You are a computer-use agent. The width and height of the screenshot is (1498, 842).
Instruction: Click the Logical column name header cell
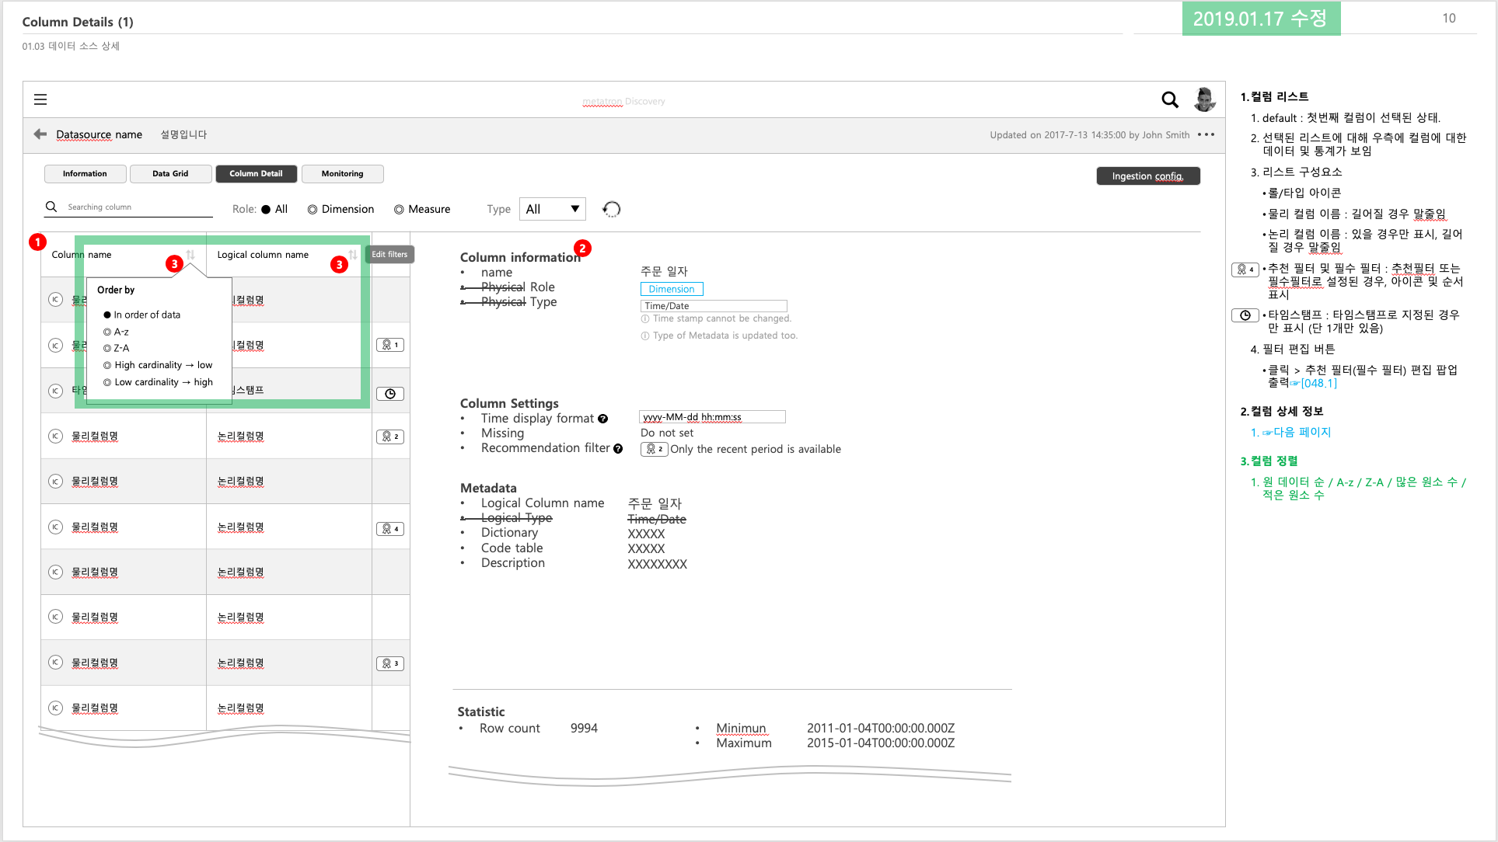(288, 255)
